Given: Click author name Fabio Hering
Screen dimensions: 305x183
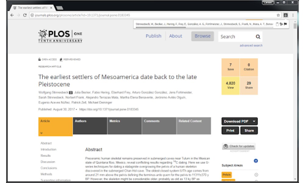Looking at the screenshot, I should tap(101, 92).
